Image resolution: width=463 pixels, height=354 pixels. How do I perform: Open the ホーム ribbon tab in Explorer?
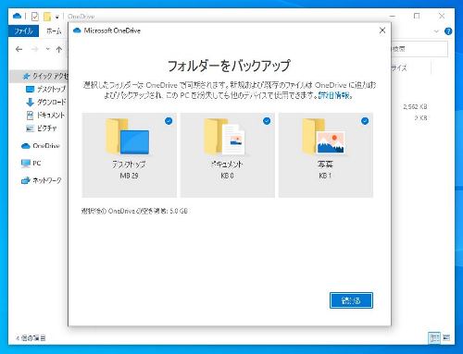54,31
